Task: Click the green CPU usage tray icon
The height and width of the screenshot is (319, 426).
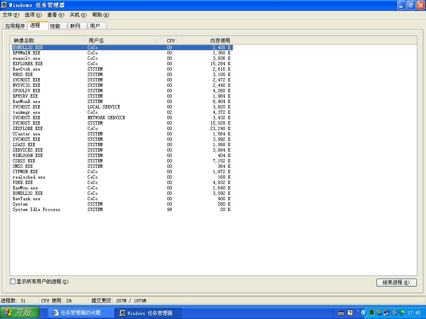Action: click(x=372, y=313)
